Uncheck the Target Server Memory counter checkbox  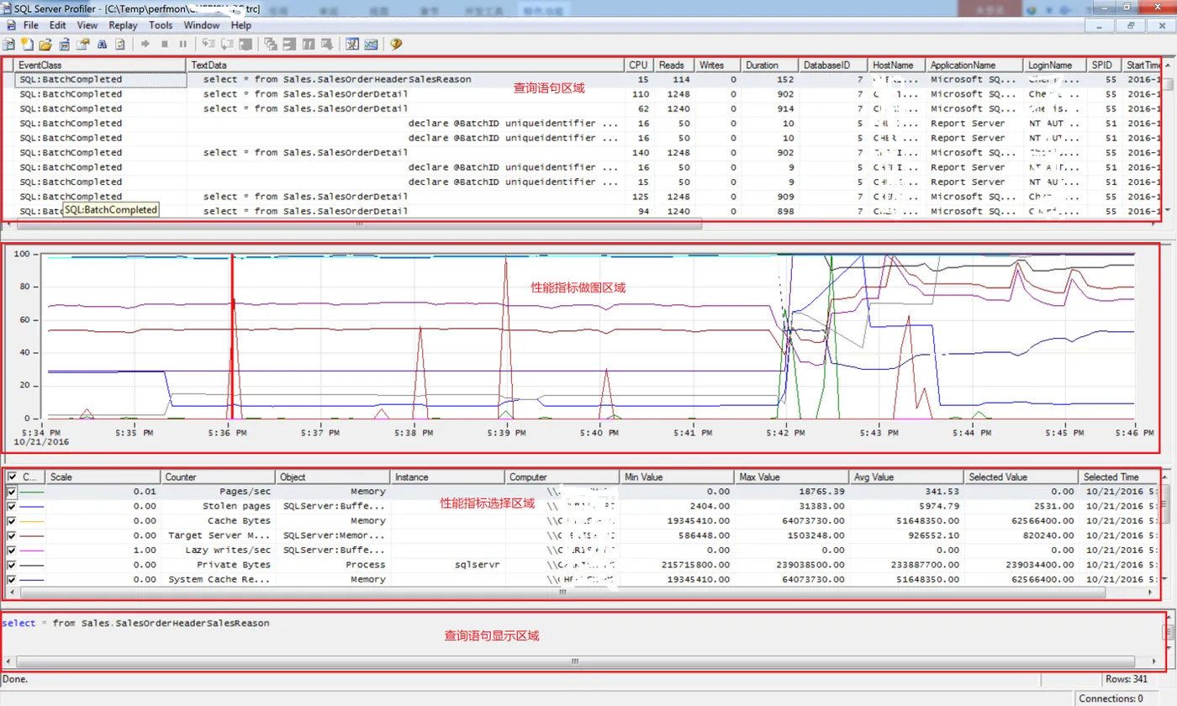click(x=12, y=535)
